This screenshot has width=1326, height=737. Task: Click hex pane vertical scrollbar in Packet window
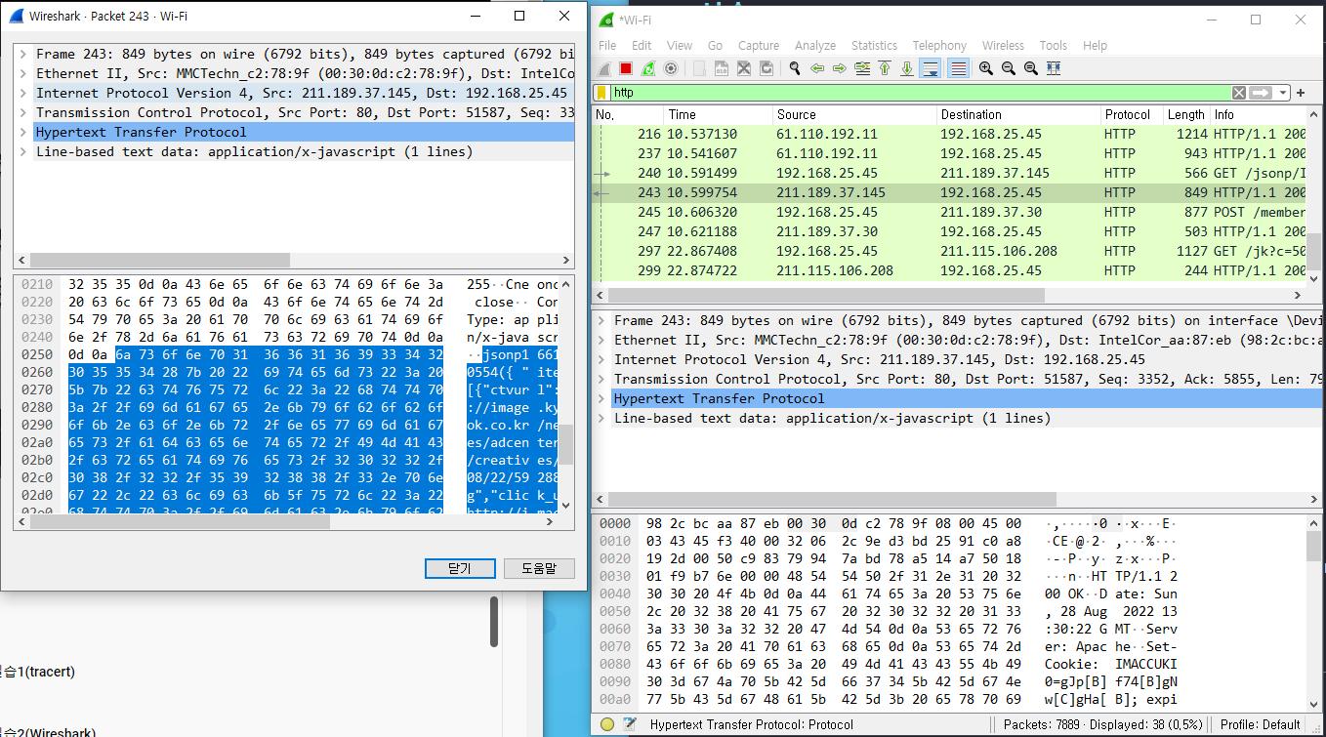pos(565,444)
